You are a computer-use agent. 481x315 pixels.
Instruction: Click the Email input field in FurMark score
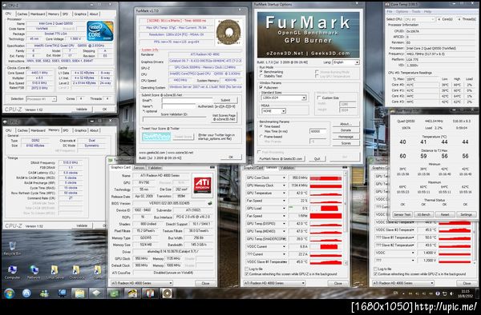tap(187, 100)
